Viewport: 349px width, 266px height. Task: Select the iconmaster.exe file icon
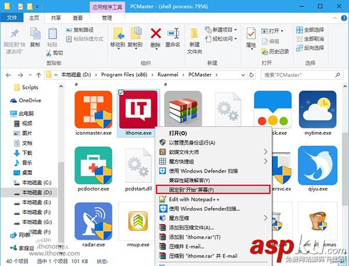click(x=94, y=109)
